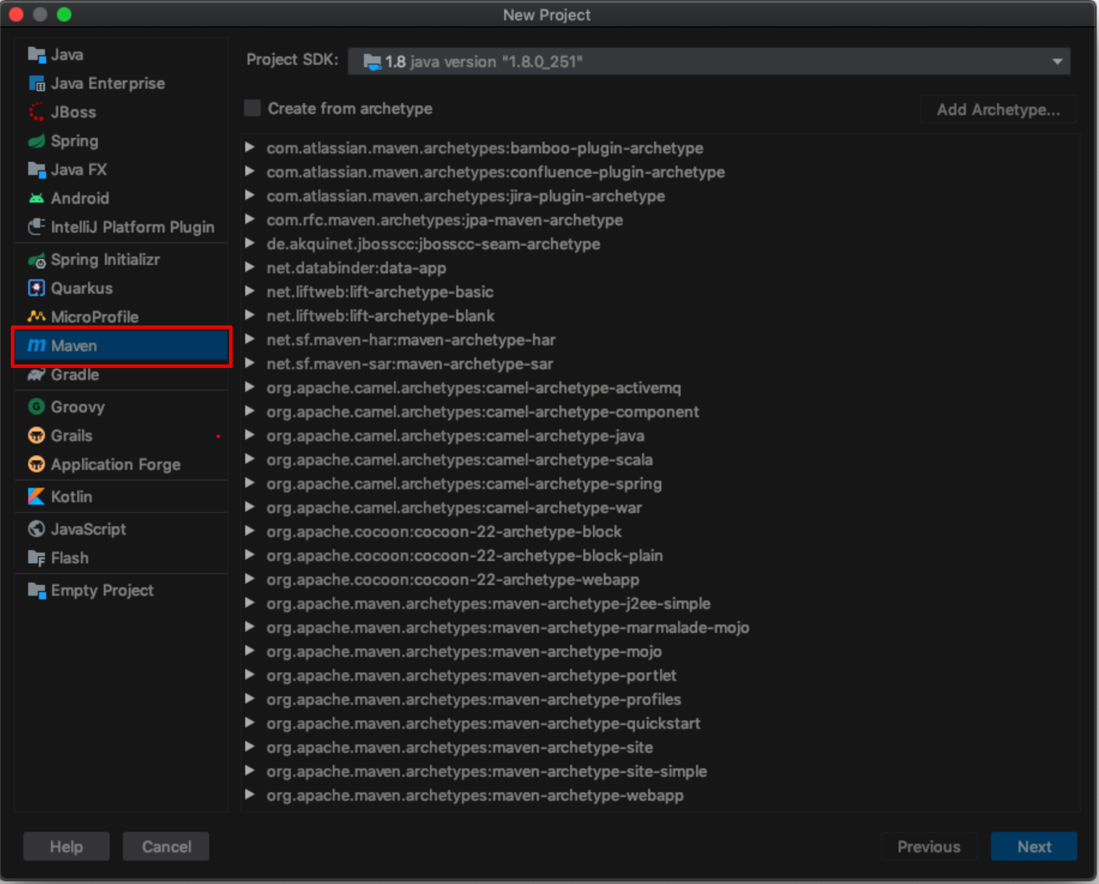Screen dimensions: 1099x884
Task: Select Spring Initializr generator
Action: pyautogui.click(x=121, y=260)
